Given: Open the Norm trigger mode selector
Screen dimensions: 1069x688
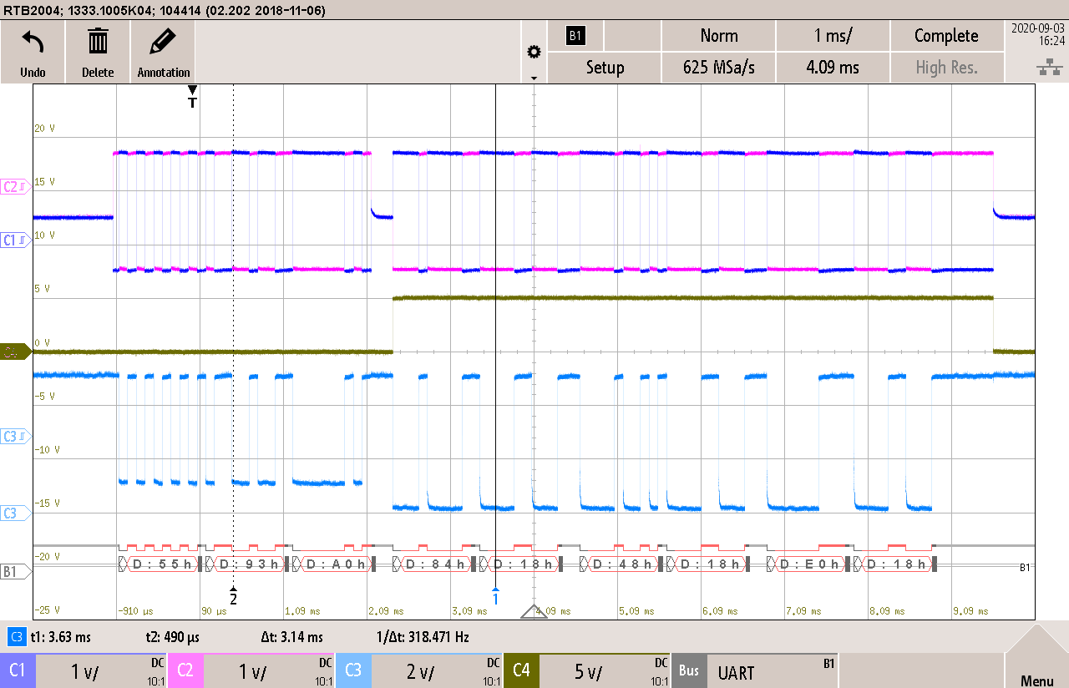Looking at the screenshot, I should click(718, 35).
